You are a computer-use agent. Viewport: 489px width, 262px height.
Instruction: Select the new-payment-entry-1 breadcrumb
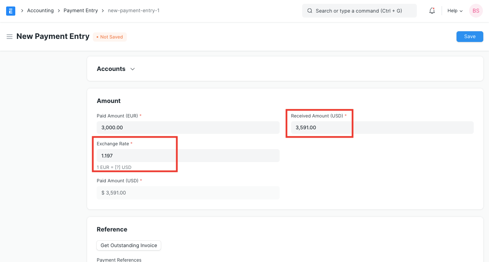coord(133,10)
